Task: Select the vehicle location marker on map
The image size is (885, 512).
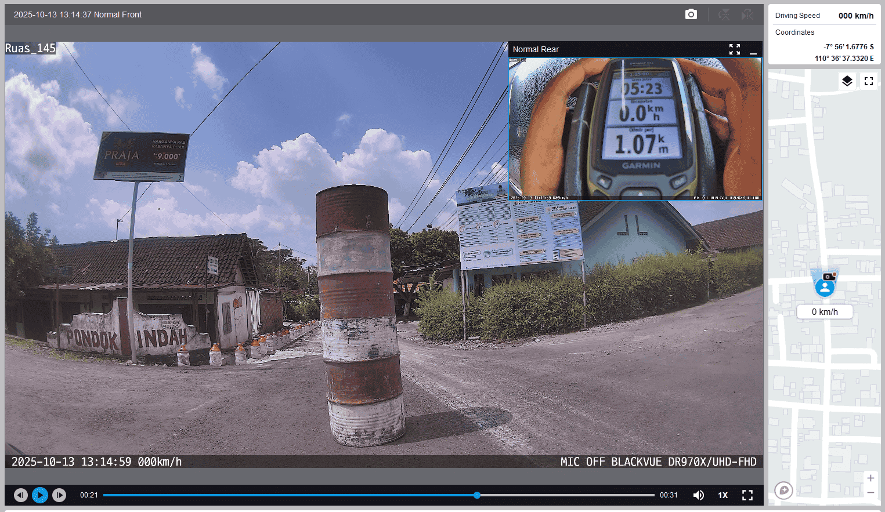Action: (825, 287)
